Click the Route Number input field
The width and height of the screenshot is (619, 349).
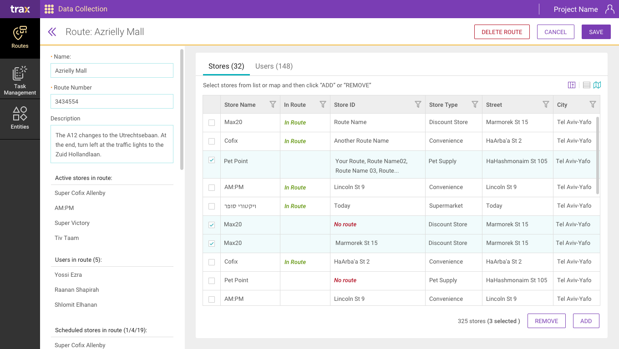112,101
